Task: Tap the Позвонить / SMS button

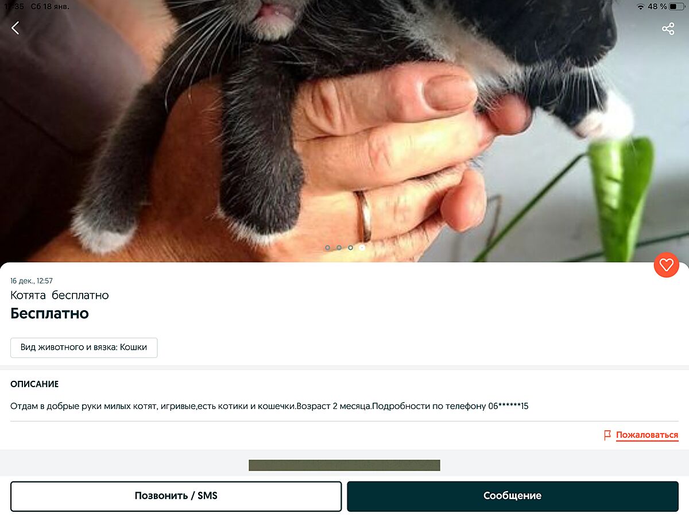Action: [x=176, y=496]
